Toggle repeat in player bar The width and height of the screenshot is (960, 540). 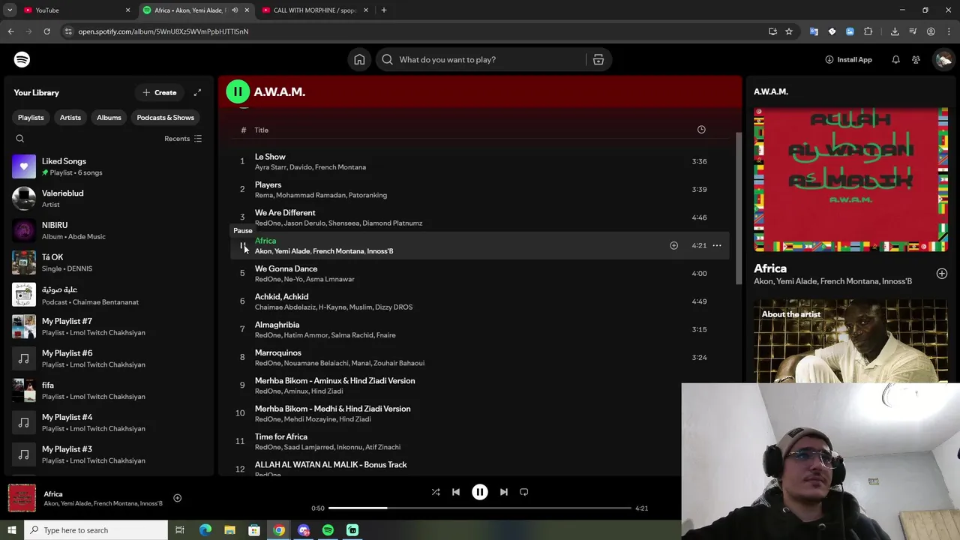tap(524, 492)
